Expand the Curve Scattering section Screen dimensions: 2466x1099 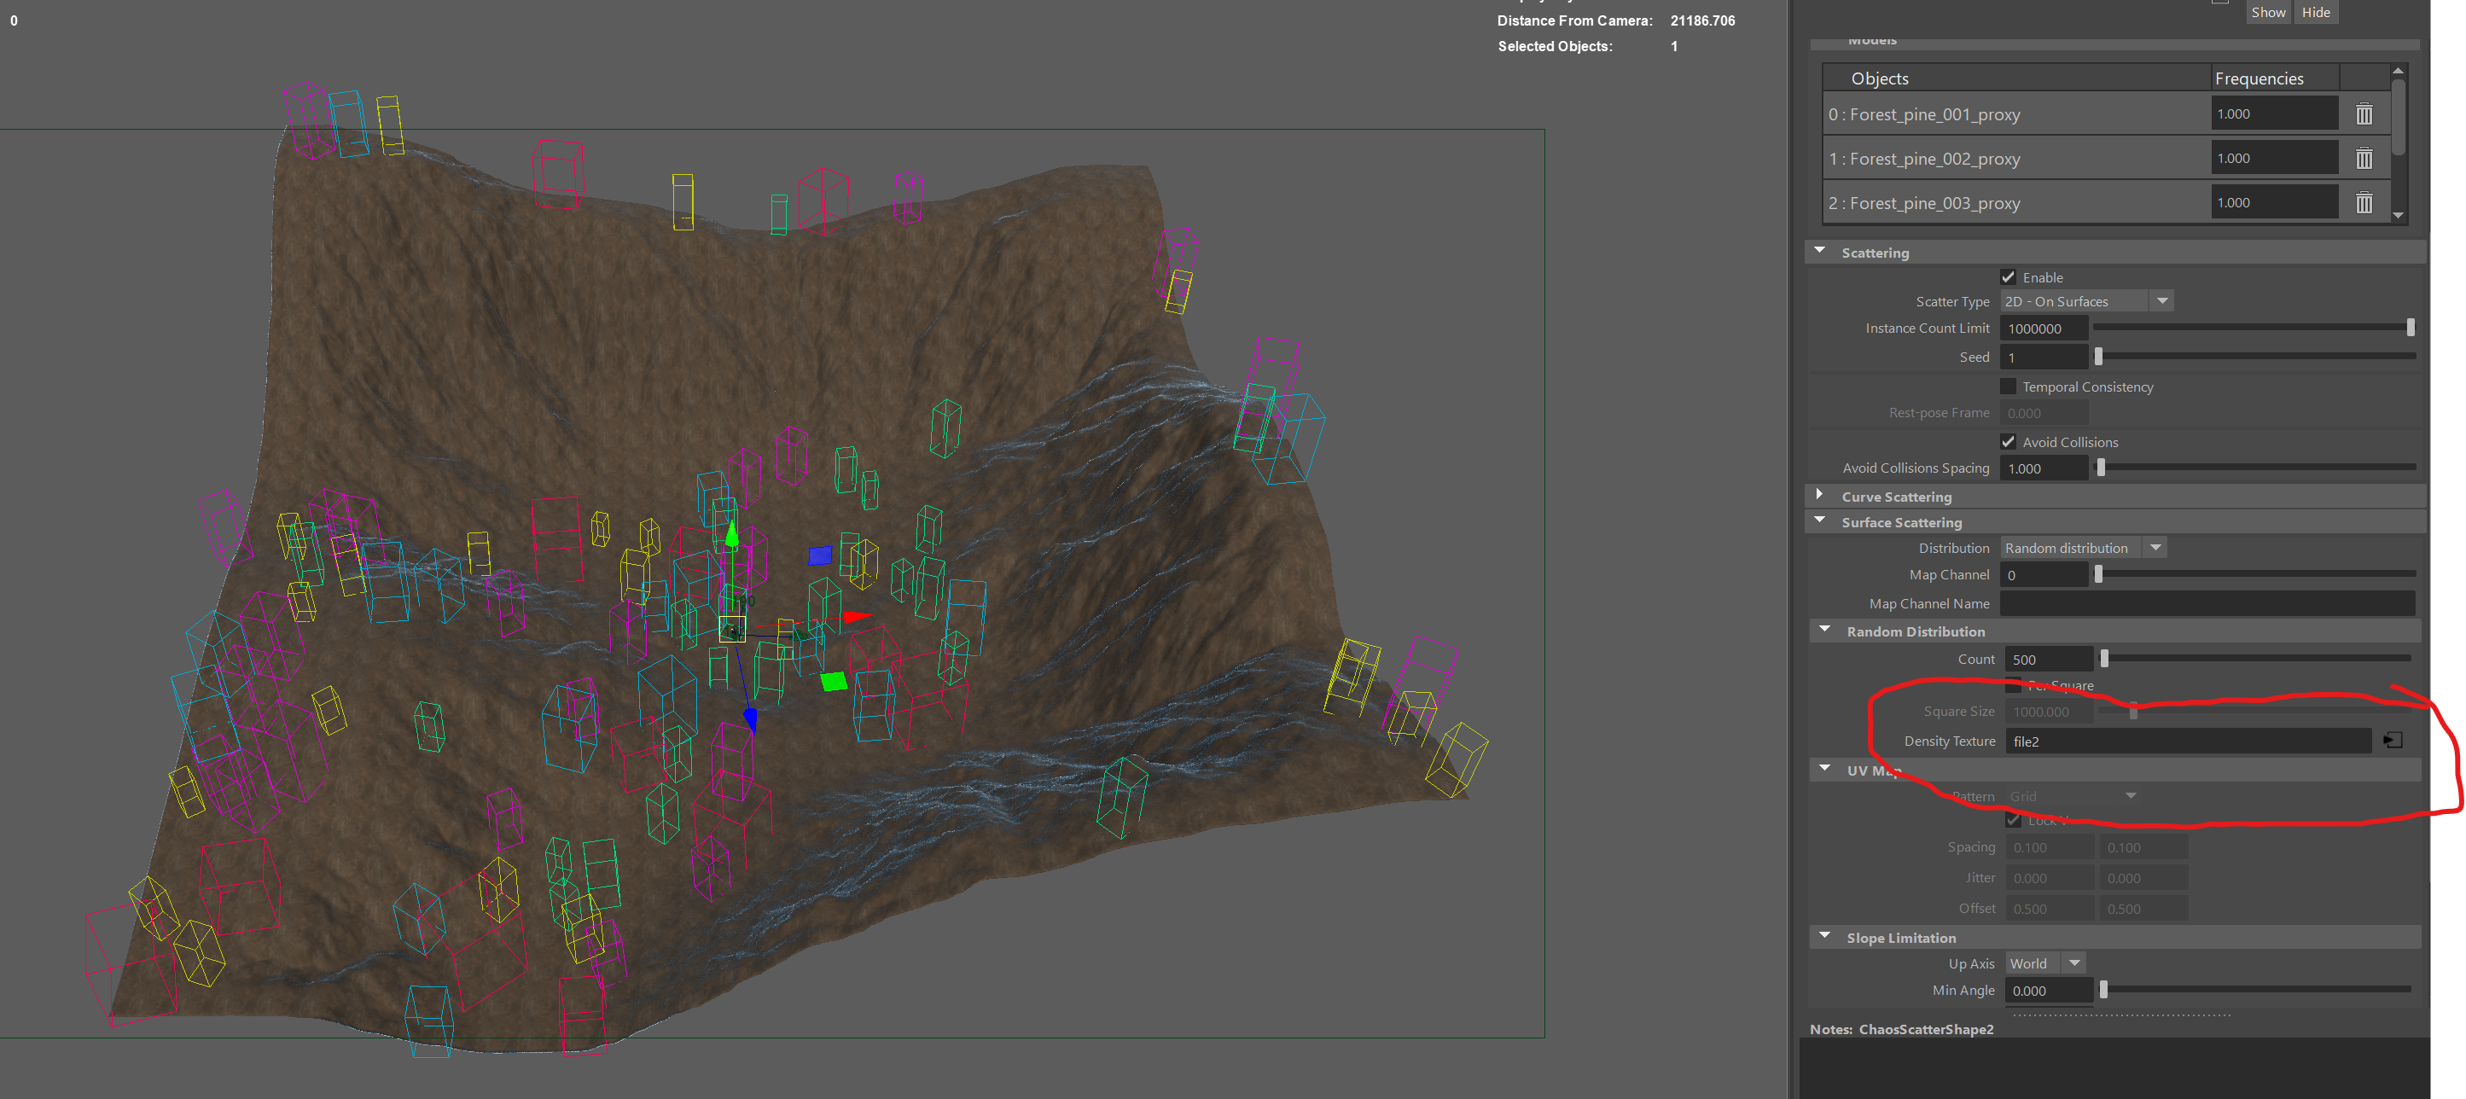(x=1820, y=495)
